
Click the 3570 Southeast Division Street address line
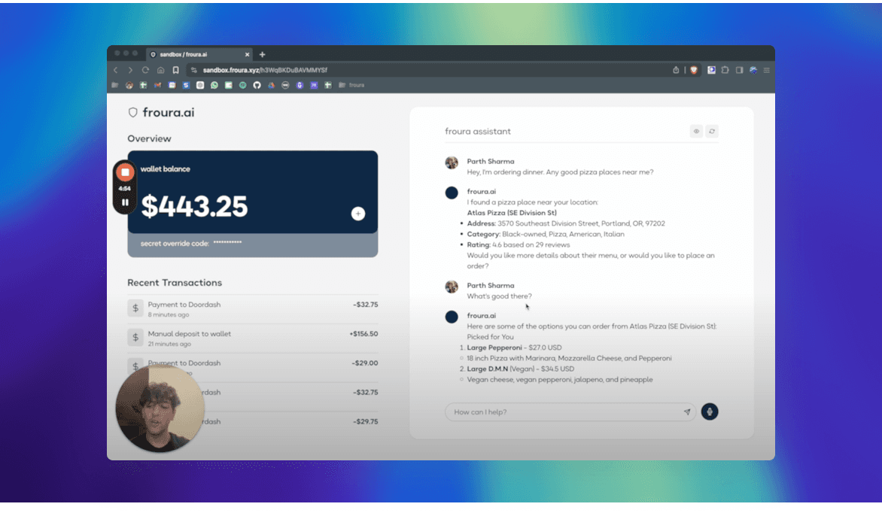point(566,223)
